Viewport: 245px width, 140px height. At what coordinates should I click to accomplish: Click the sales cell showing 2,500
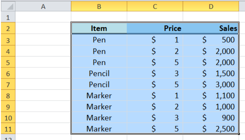click(211, 129)
